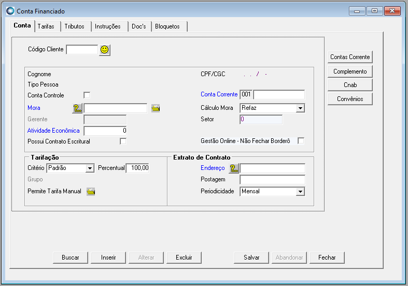
Task: Focus the Endereço text field
Action: [273, 168]
